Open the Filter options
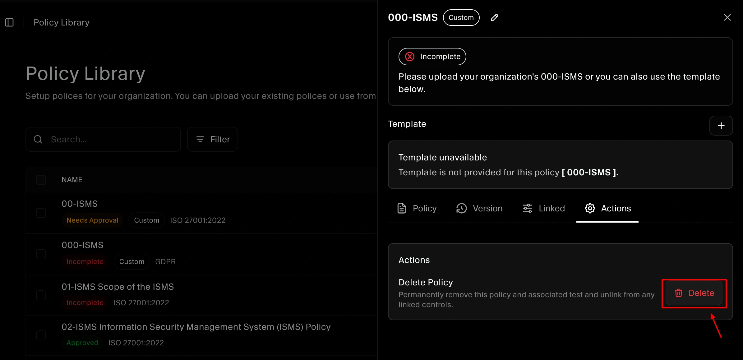743x360 pixels. 213,139
